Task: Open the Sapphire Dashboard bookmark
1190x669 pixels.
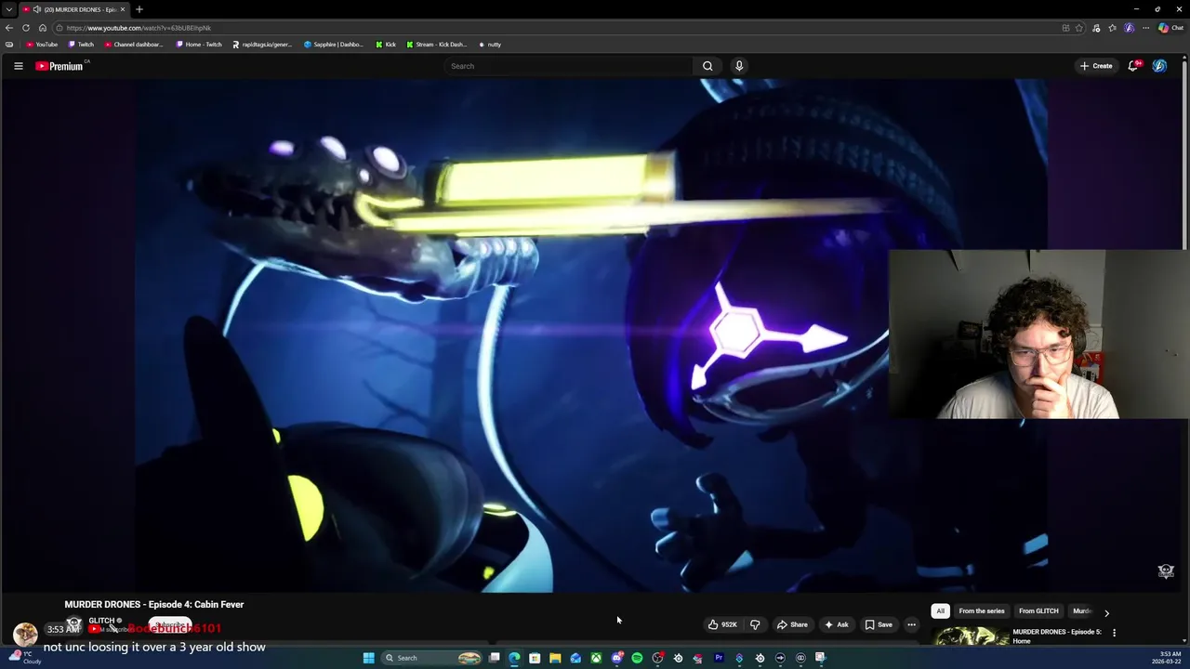Action: tap(334, 45)
